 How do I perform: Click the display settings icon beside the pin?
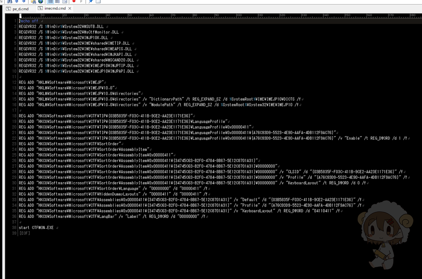[x=98, y=2]
